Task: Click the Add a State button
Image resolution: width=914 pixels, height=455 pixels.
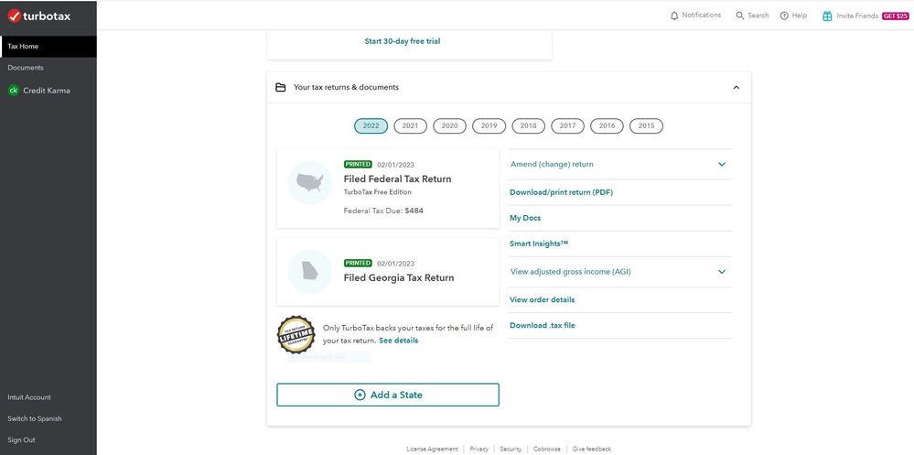Action: [x=388, y=395]
